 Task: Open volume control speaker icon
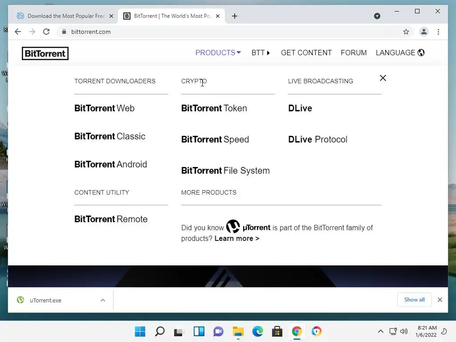click(x=404, y=331)
